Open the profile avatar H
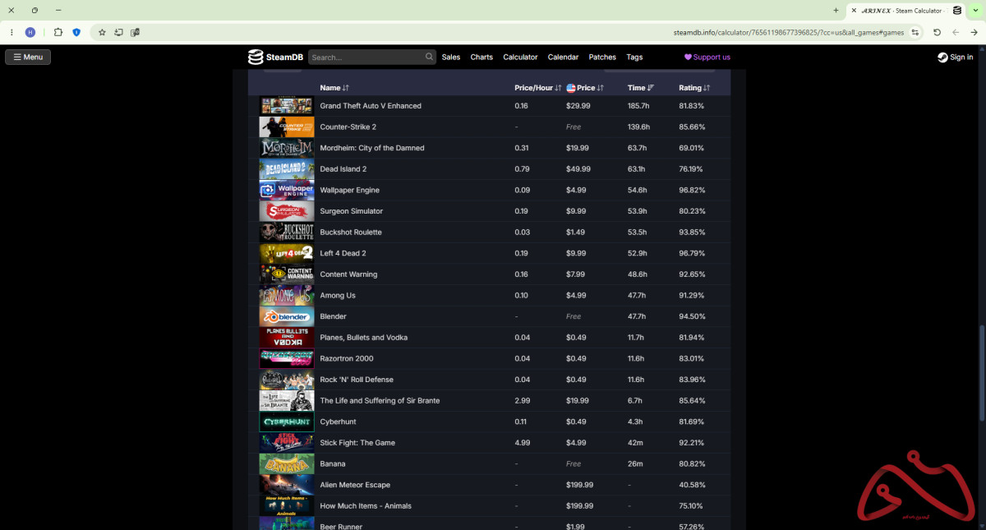Image resolution: width=986 pixels, height=530 pixels. coord(30,32)
